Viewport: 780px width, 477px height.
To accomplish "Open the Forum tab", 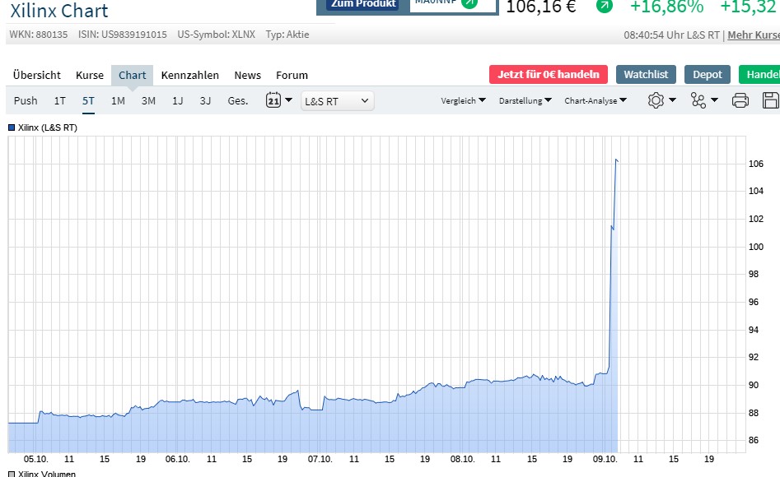I will [x=292, y=75].
